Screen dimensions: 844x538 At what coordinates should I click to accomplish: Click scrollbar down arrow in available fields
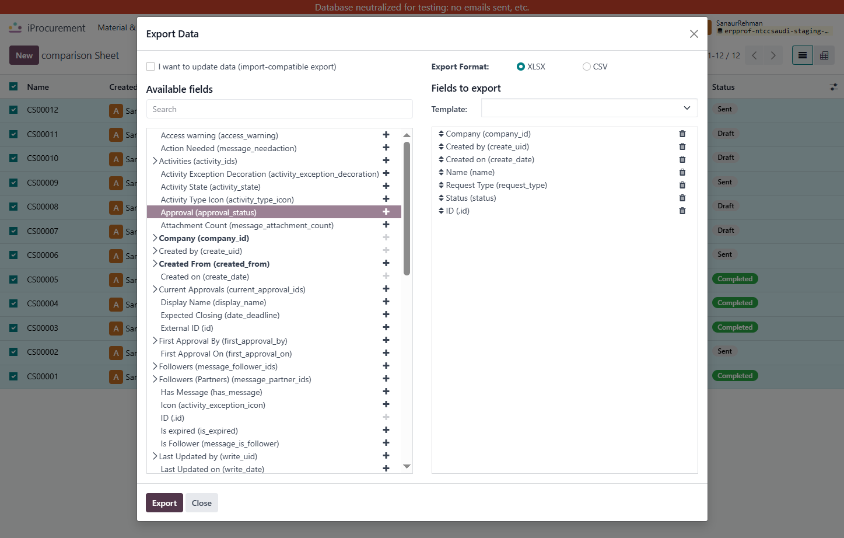point(407,466)
